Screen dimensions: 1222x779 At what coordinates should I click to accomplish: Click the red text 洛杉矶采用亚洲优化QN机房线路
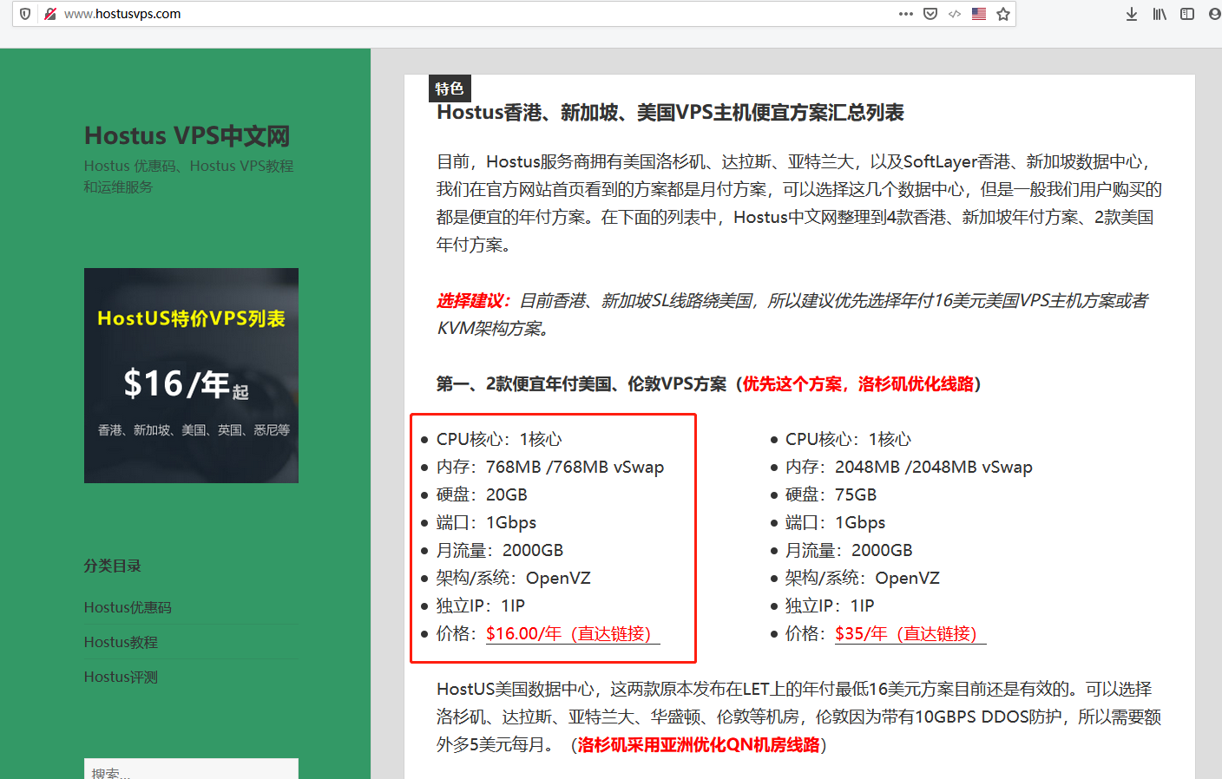coord(699,745)
